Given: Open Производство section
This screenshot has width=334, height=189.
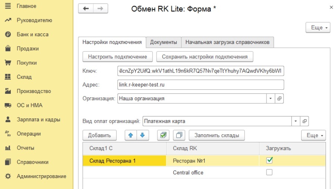Looking at the screenshot, I should (x=34, y=91).
